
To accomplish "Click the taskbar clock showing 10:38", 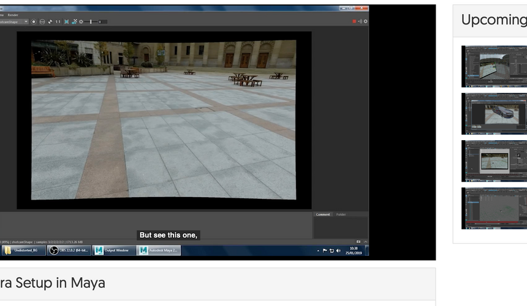I will coord(354,251).
